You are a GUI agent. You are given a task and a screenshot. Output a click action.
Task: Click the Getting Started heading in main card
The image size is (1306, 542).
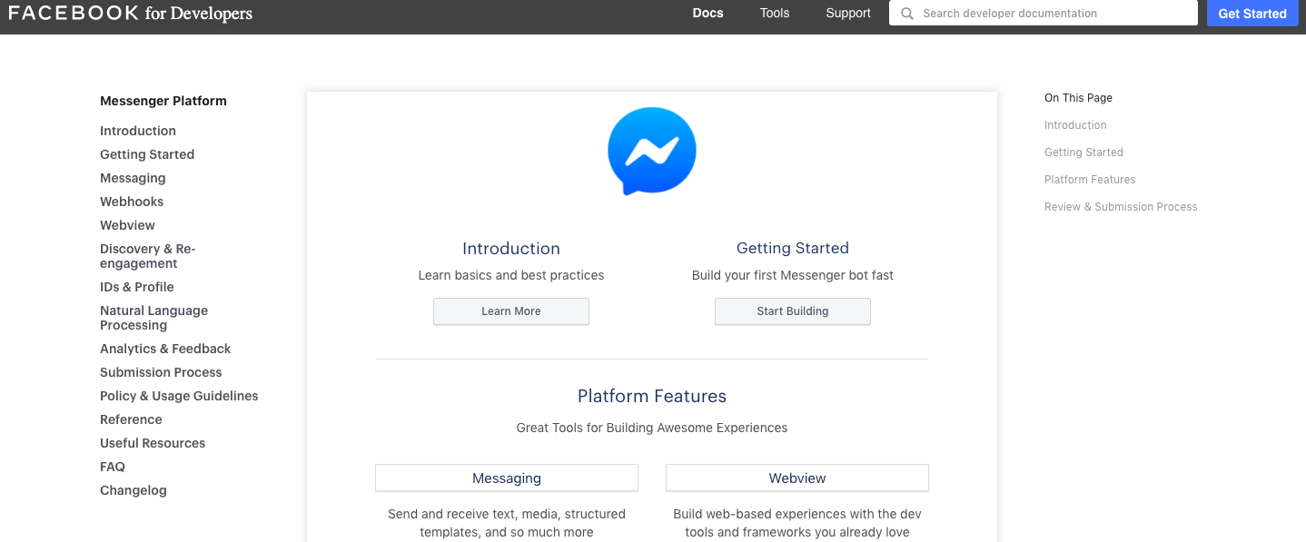pyautogui.click(x=793, y=249)
